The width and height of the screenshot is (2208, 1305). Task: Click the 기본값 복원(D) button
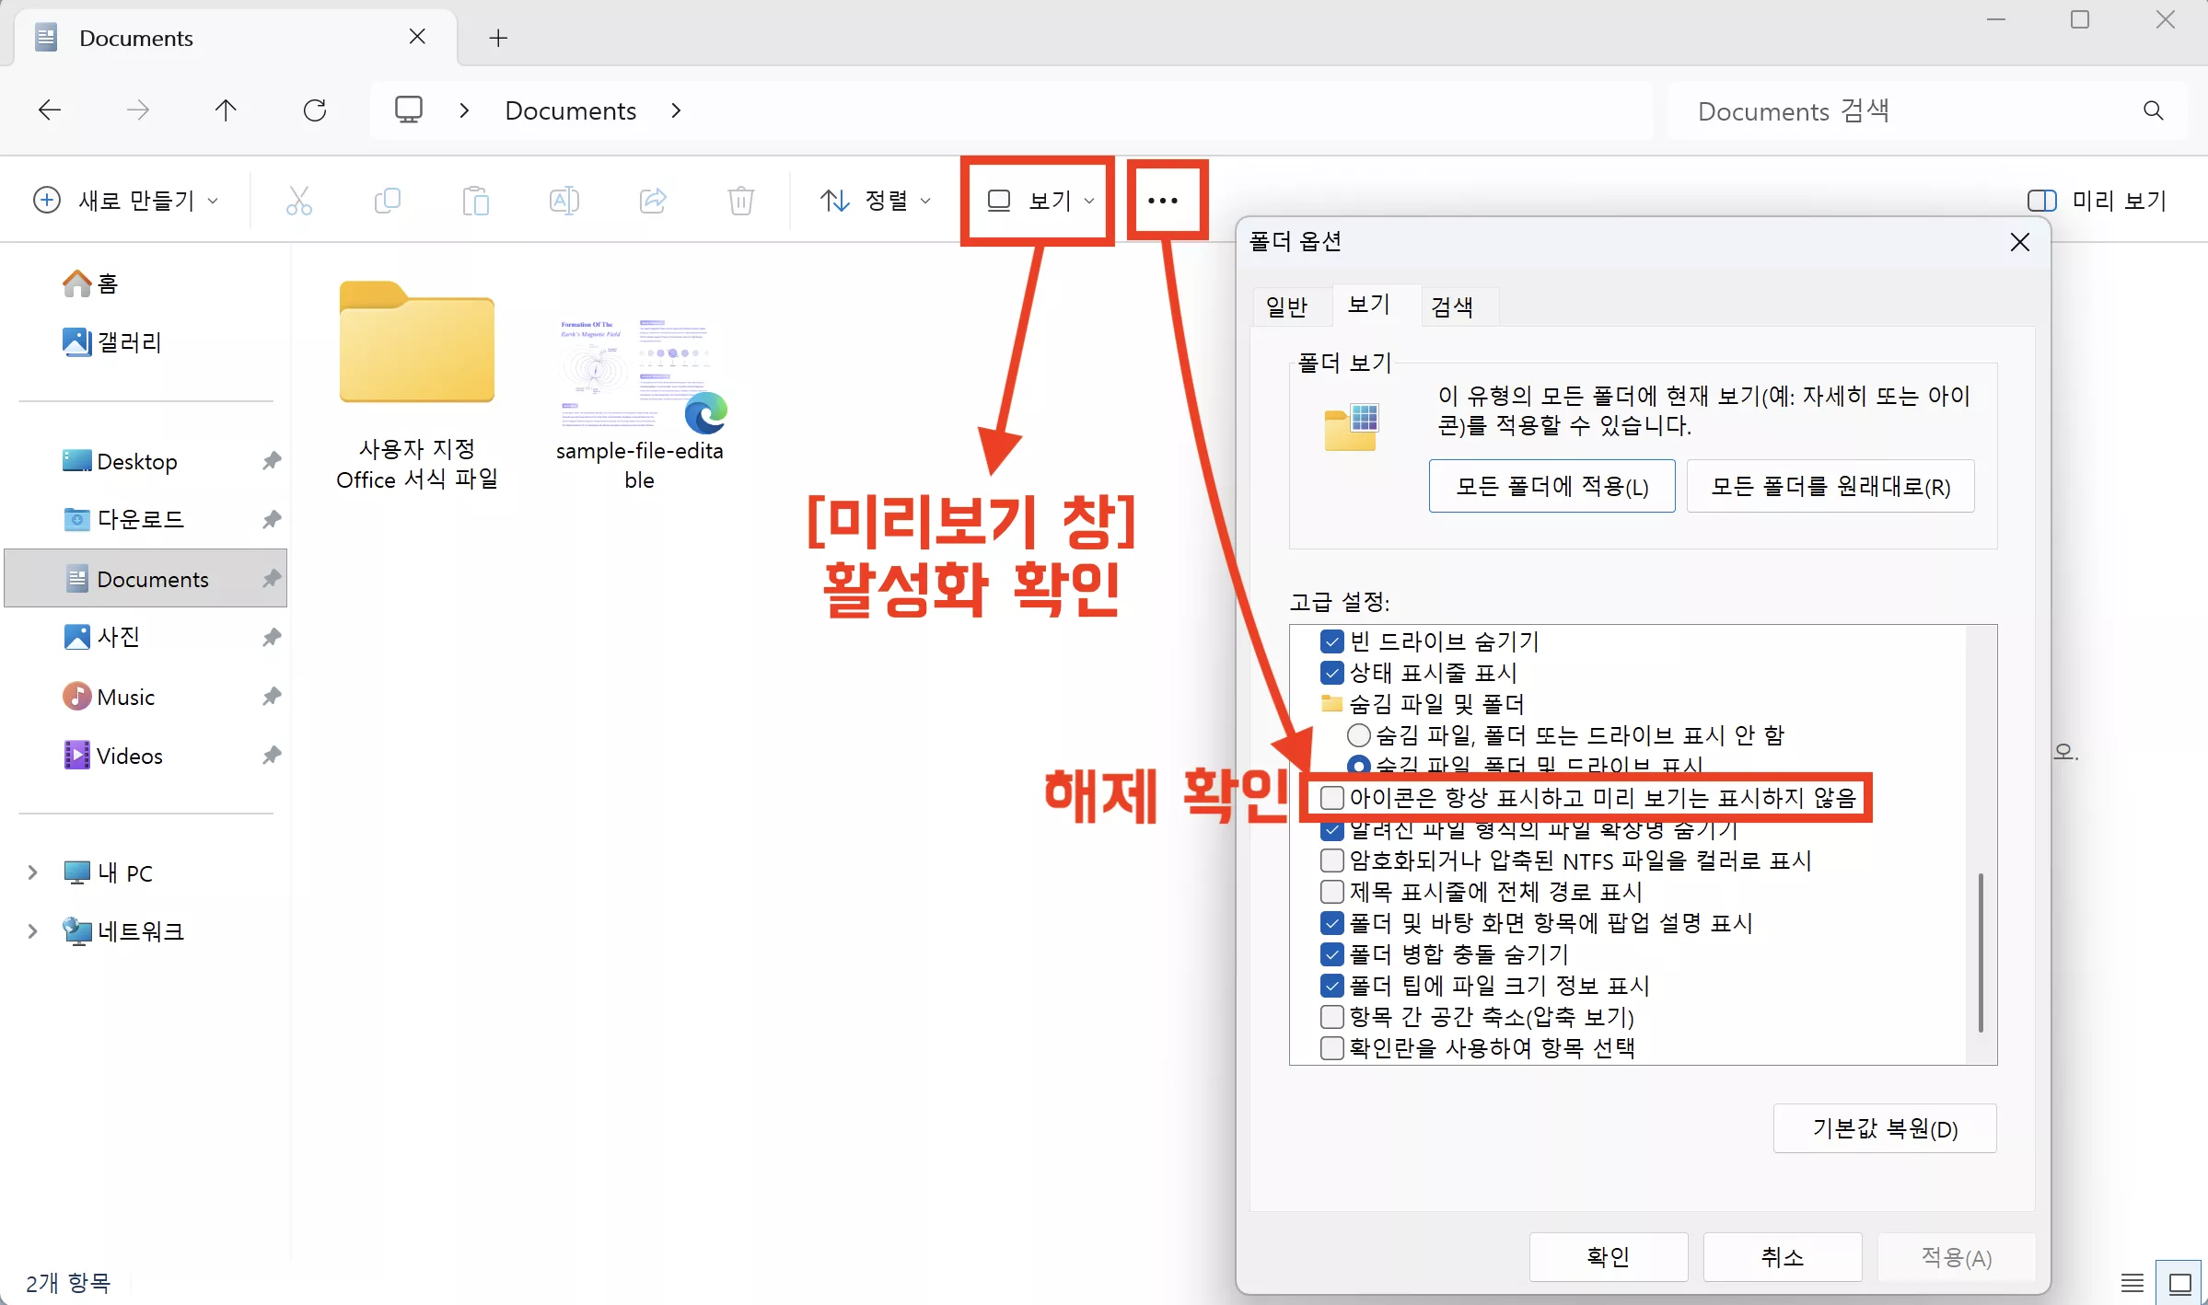point(1884,1128)
